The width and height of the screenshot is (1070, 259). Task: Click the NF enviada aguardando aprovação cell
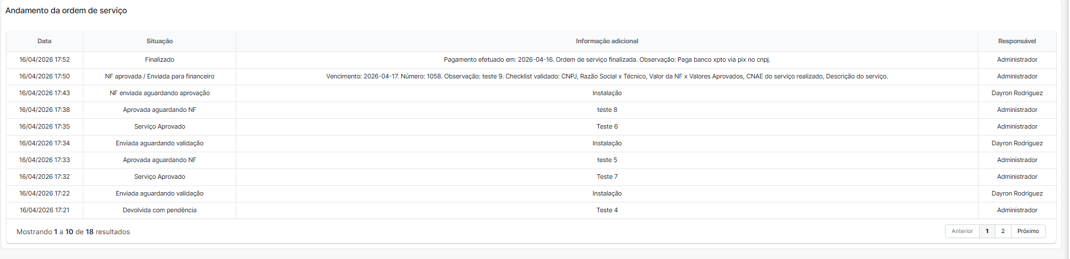pos(160,93)
